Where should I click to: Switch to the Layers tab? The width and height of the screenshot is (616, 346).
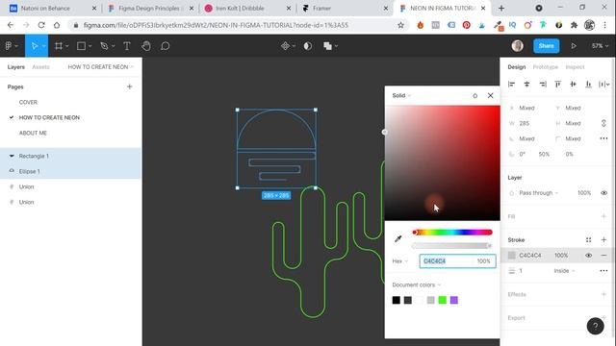[x=16, y=67]
